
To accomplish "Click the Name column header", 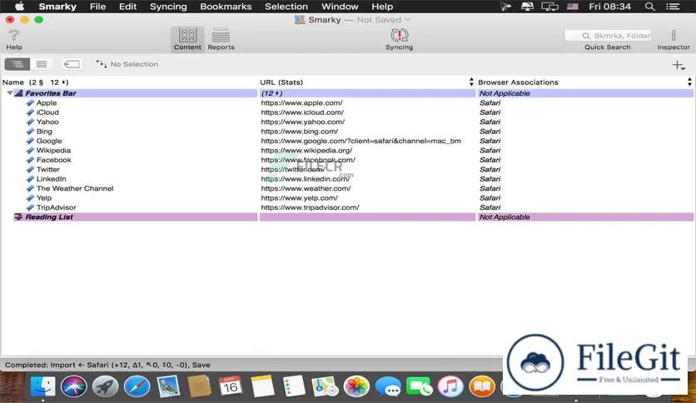I will [129, 82].
